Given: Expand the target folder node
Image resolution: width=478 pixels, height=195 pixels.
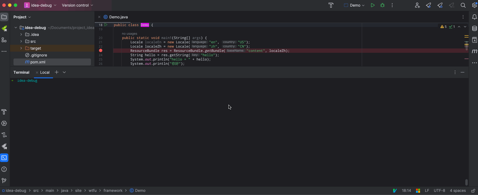Looking at the screenshot, I should (21, 48).
